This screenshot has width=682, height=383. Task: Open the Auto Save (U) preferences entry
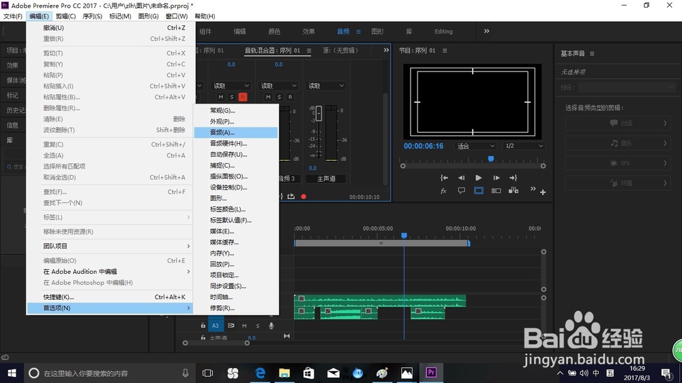(x=235, y=154)
